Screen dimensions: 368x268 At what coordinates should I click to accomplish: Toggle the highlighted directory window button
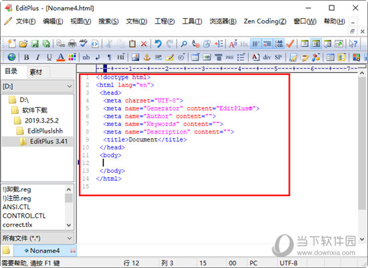coord(316,44)
